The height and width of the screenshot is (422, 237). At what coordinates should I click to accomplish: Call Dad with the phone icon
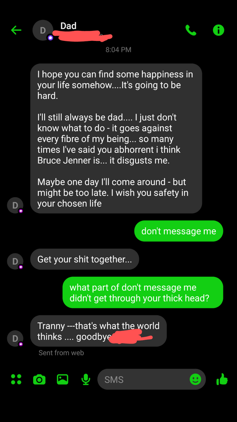click(191, 30)
